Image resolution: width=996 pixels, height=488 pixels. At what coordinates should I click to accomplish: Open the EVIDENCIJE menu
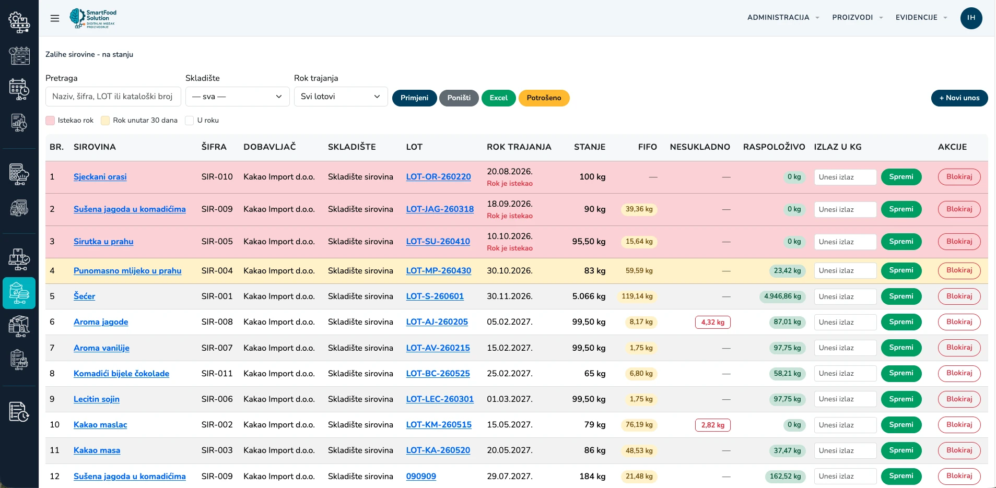pyautogui.click(x=921, y=18)
